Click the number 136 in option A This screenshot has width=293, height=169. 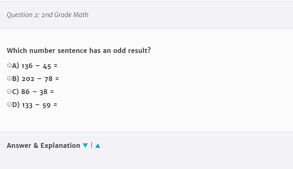tap(27, 66)
